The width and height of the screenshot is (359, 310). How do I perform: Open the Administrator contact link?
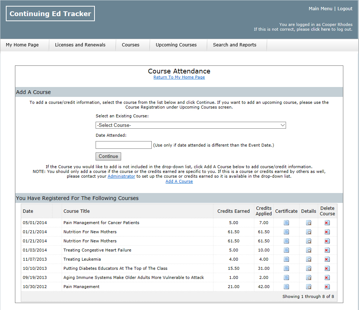point(121,176)
